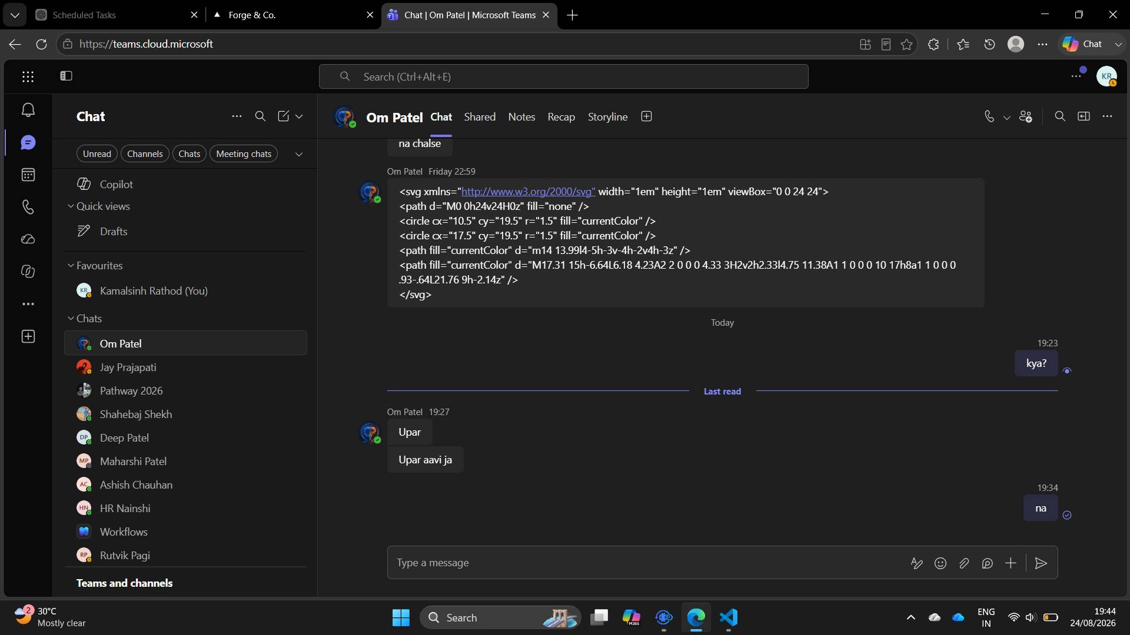
Task: Switch to the Recap tab
Action: 561,117
